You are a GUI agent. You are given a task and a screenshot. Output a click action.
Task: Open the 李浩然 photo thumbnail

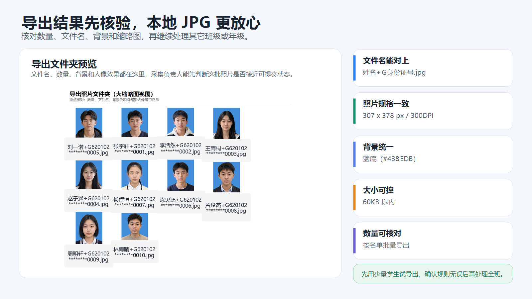(181, 122)
